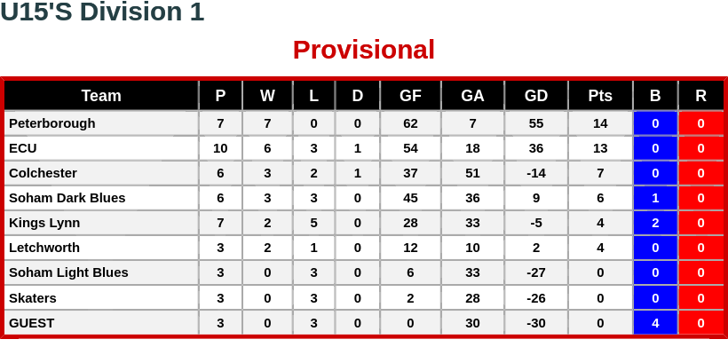Click the GUEST team name

pos(32,323)
